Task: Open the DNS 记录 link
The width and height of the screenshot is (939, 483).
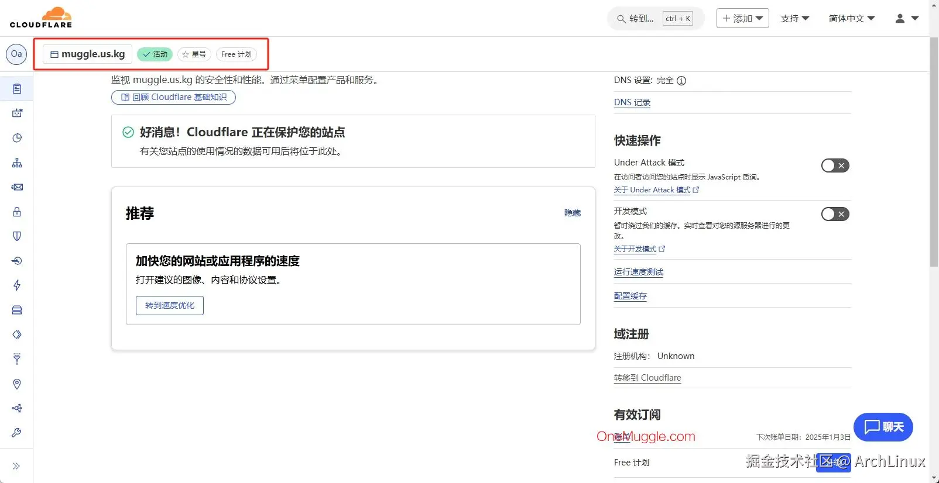Action: pyautogui.click(x=632, y=102)
